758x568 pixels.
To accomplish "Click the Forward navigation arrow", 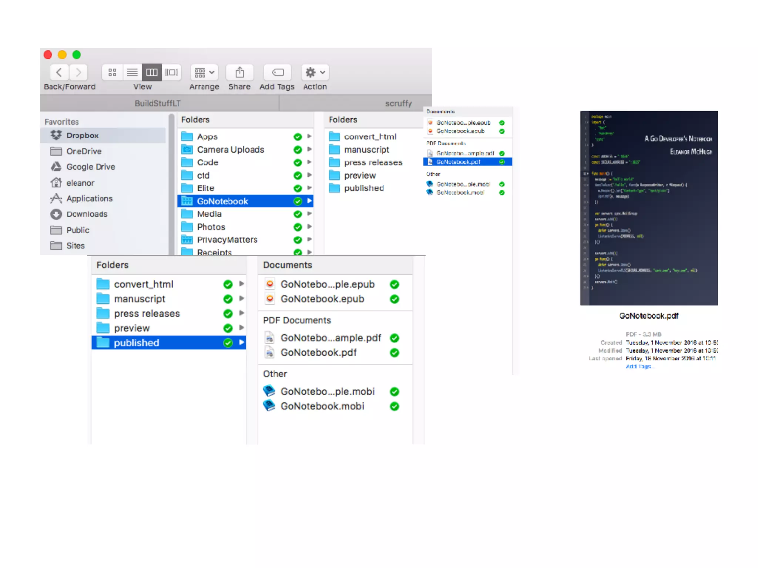I will [78, 72].
